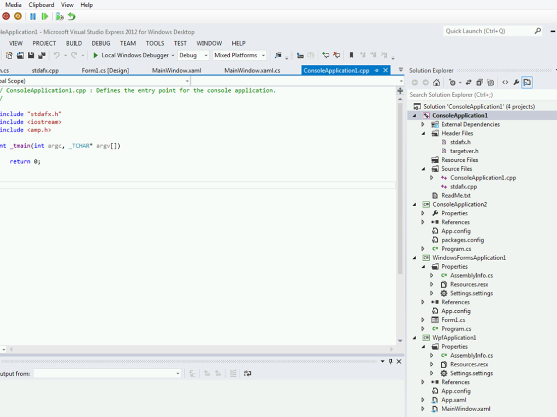This screenshot has height=417, width=557.
Task: Click the bookmark icon in the toolbar
Action: click(x=351, y=56)
